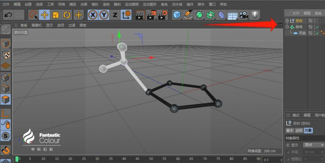Image resolution: width=325 pixels, height=163 pixels.
Task: Activate the Rotate tool
Action: (x=67, y=15)
